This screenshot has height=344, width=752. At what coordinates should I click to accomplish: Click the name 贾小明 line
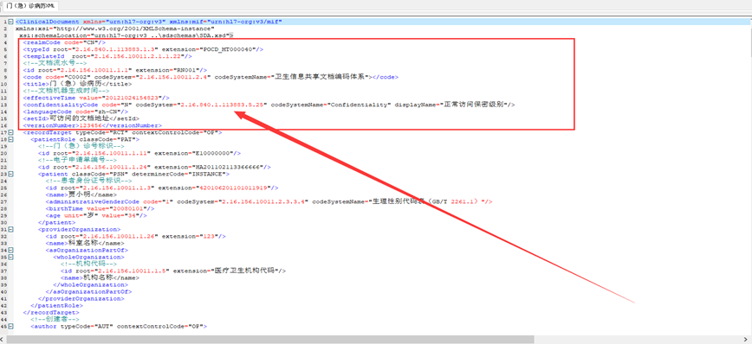click(81, 194)
